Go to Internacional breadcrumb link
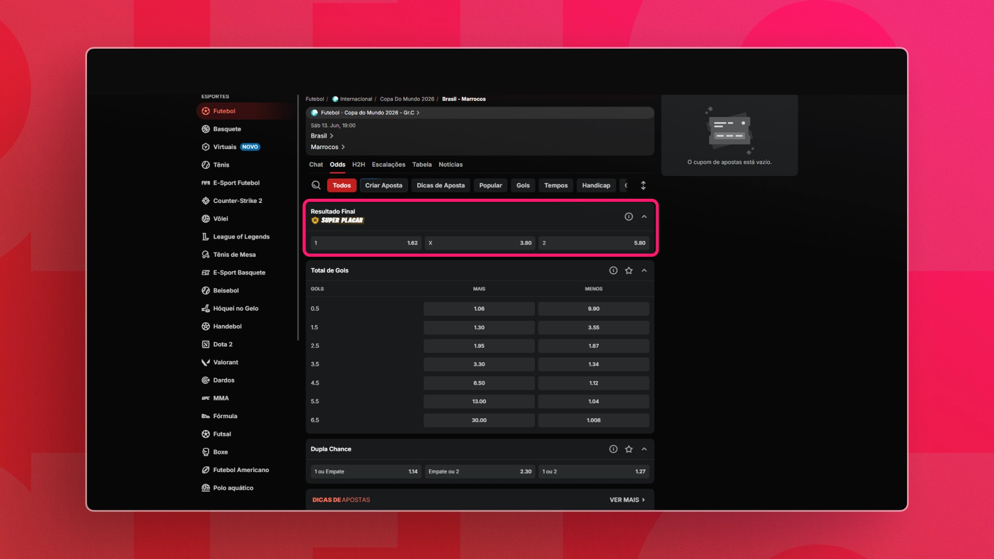The height and width of the screenshot is (559, 994). [356, 99]
